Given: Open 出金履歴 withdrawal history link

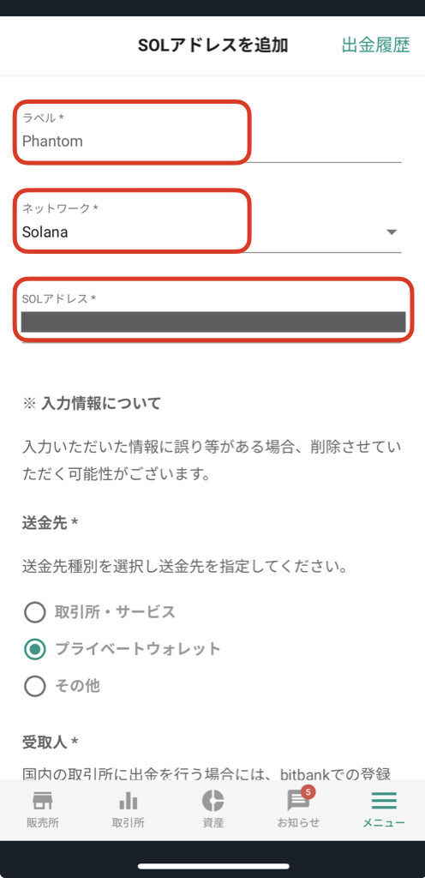Looking at the screenshot, I should (x=376, y=45).
